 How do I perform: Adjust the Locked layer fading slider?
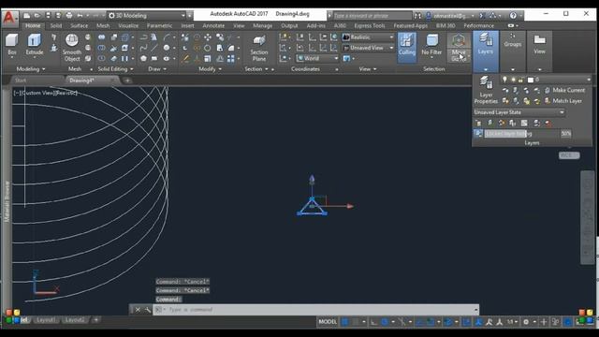(x=521, y=133)
